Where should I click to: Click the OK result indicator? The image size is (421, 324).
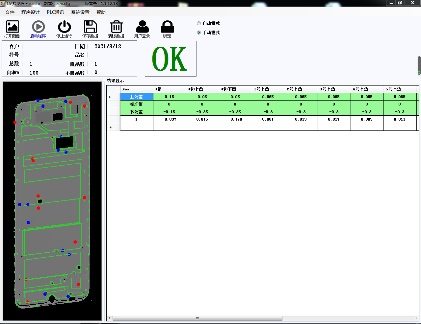[171, 59]
